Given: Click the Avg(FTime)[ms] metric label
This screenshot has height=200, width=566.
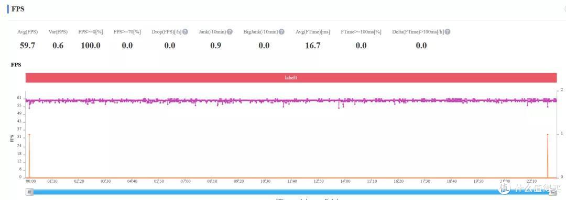Looking at the screenshot, I should click(x=312, y=32).
